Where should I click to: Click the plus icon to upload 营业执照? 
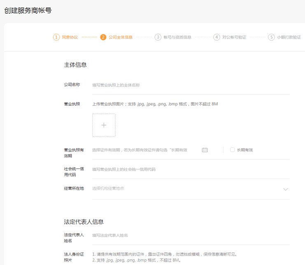104,125
